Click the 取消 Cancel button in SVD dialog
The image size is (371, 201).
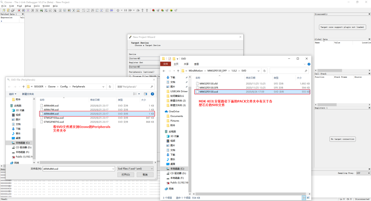(145, 175)
